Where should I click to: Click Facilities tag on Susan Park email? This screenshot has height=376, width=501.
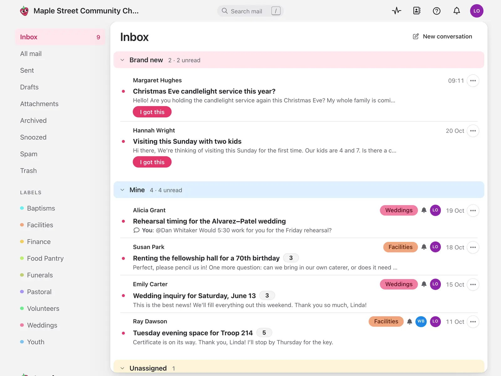point(400,247)
